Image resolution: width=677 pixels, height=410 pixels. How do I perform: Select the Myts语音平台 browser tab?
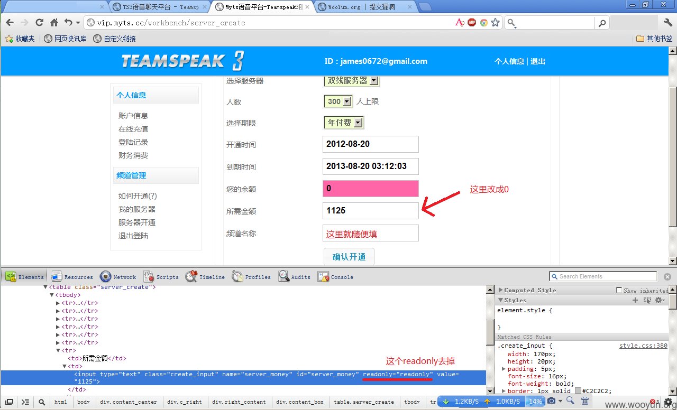[x=261, y=7]
